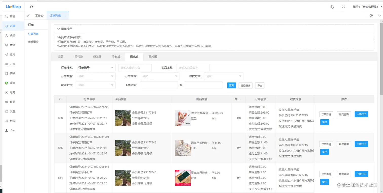The height and width of the screenshot is (193, 383).
Task: Close the 订单列表 tab
Action: pos(65,16)
